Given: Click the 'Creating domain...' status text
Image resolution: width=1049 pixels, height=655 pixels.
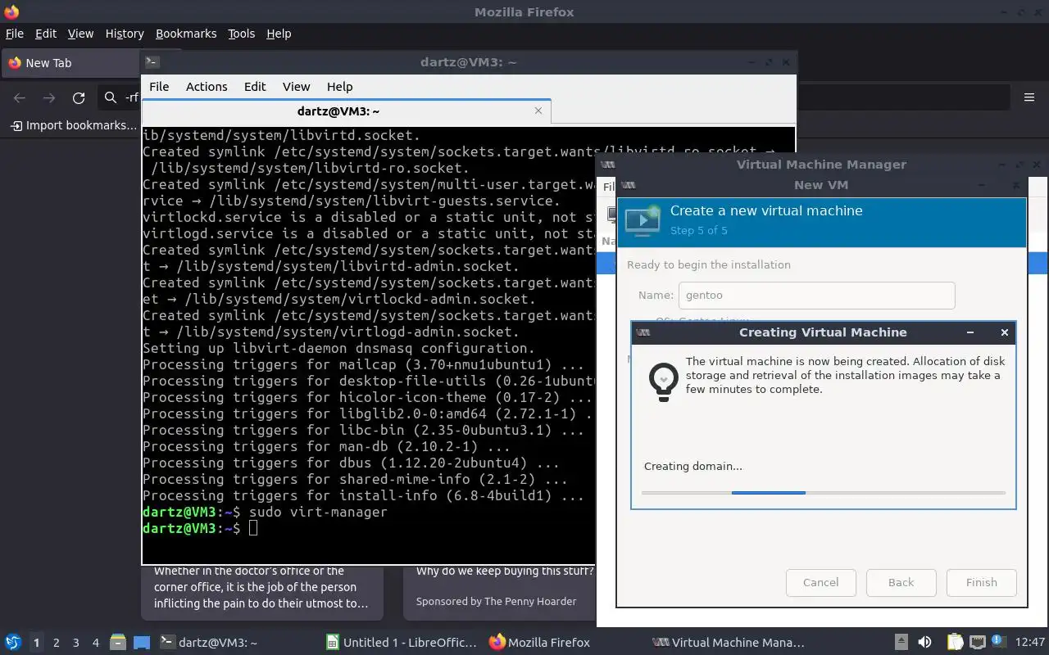Looking at the screenshot, I should [693, 466].
